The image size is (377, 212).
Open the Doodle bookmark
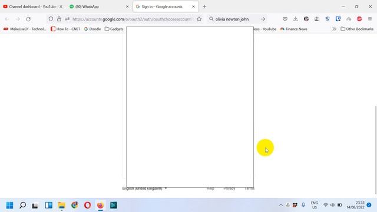(92, 29)
